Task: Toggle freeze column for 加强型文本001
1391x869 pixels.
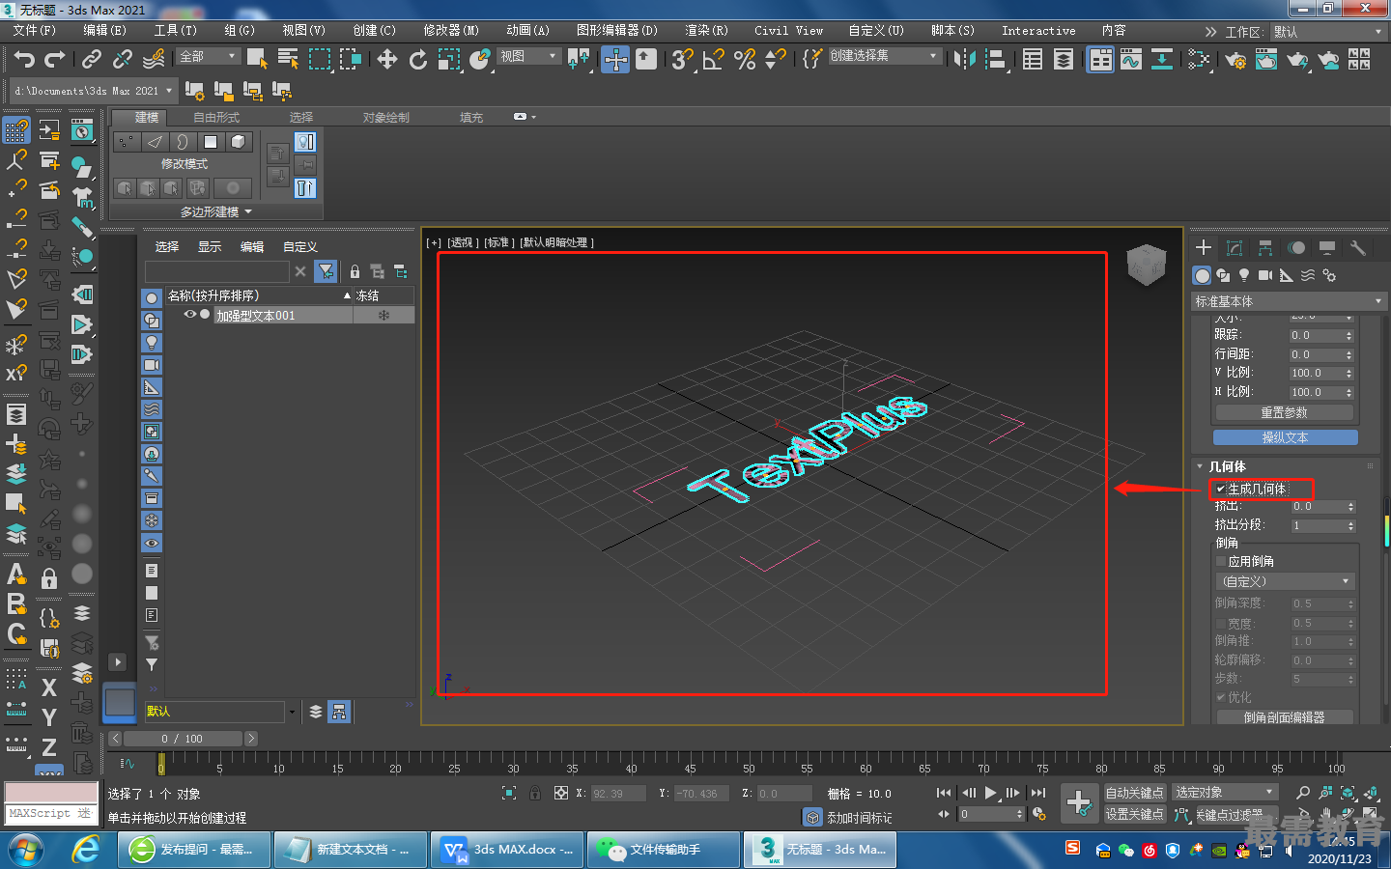Action: [383, 316]
